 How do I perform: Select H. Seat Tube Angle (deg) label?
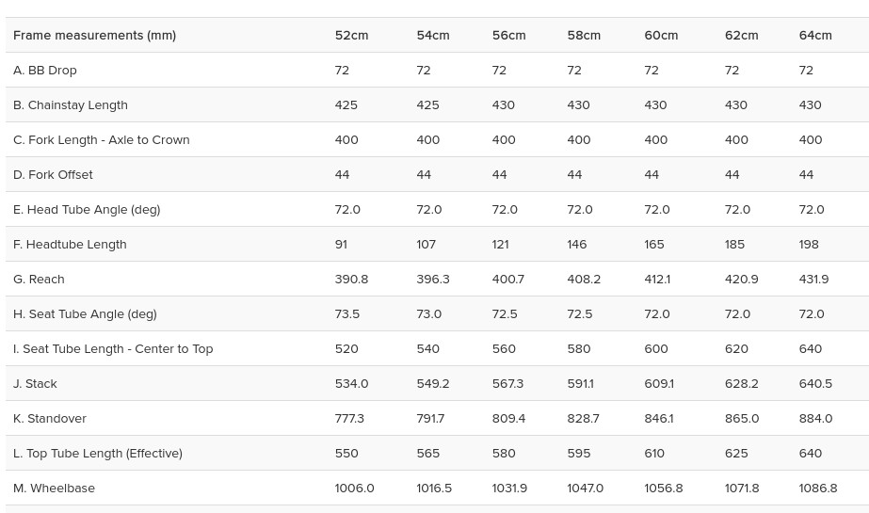click(x=85, y=314)
